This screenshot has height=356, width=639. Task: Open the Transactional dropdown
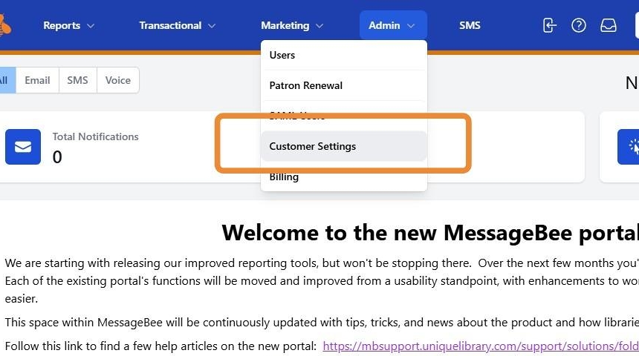point(177,25)
